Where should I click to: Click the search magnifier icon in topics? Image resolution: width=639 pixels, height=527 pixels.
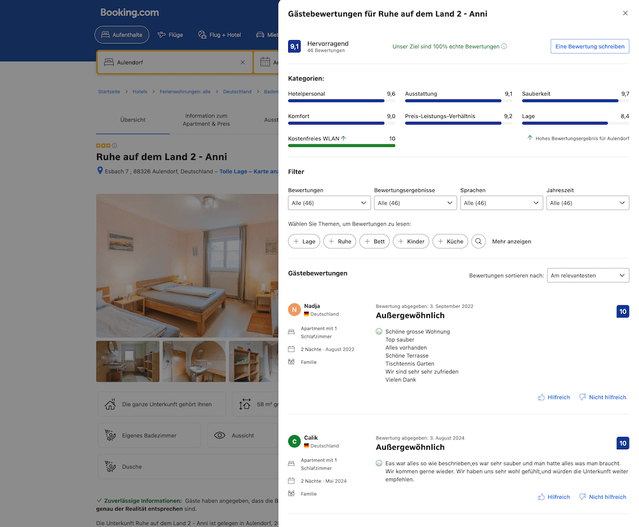point(479,241)
